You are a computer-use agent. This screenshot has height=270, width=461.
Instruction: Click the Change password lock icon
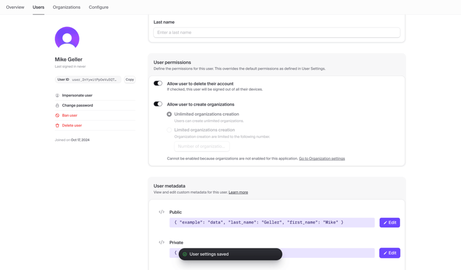[x=57, y=105]
